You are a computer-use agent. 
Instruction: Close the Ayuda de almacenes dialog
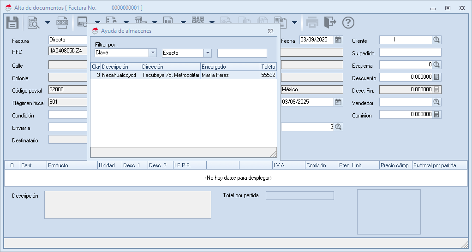[271, 31]
